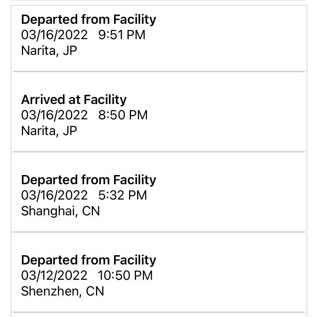Click the top 'Departed from Facility' Narita heading
318x317 pixels.
[x=88, y=20]
